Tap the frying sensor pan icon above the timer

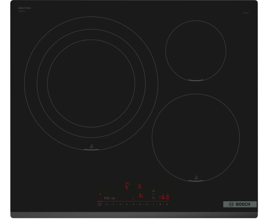click(154, 191)
